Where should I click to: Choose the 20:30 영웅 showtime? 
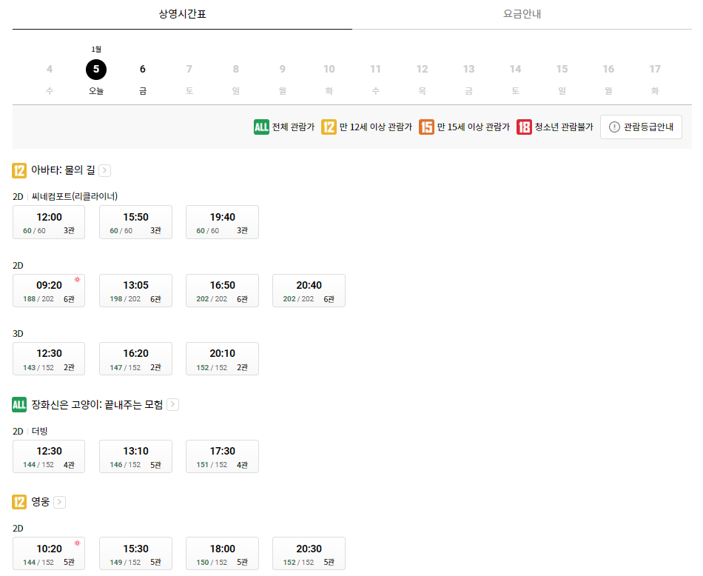click(309, 553)
